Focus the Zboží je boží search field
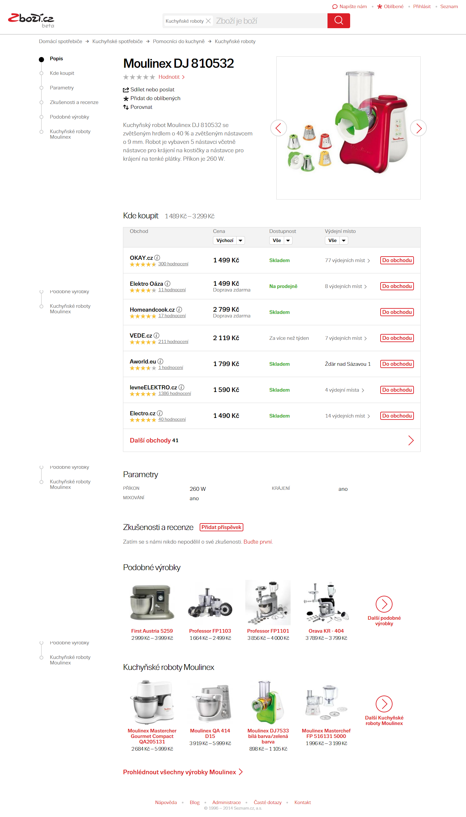Image resolution: width=466 pixels, height=817 pixels. click(270, 21)
